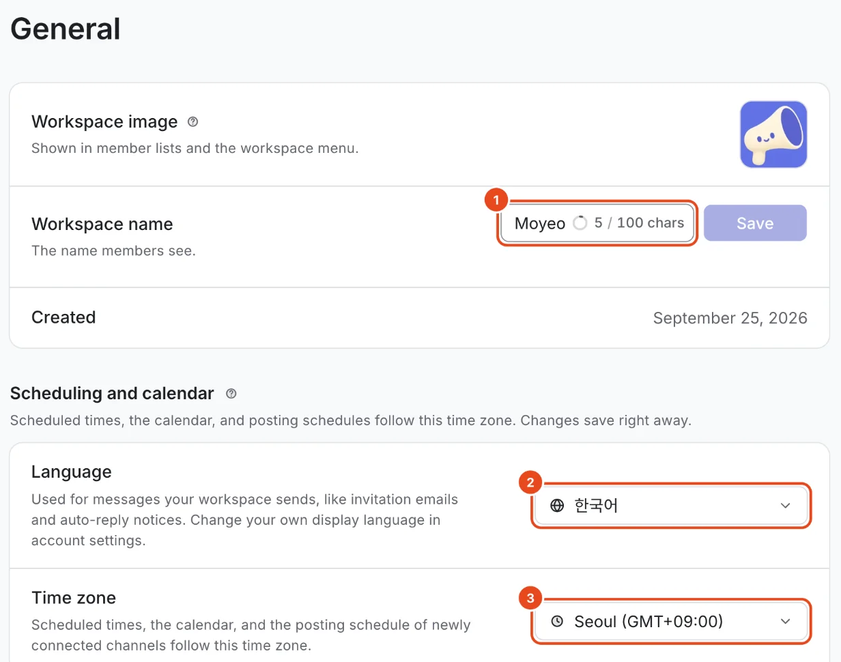Click the "General" page heading
This screenshot has height=662, width=841.
[x=66, y=29]
